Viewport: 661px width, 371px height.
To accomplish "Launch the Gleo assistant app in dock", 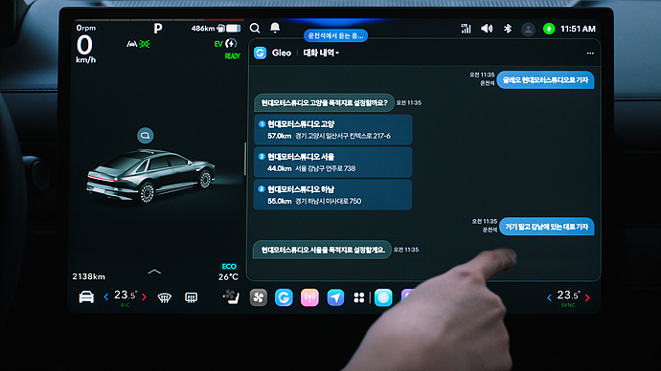I will (284, 297).
